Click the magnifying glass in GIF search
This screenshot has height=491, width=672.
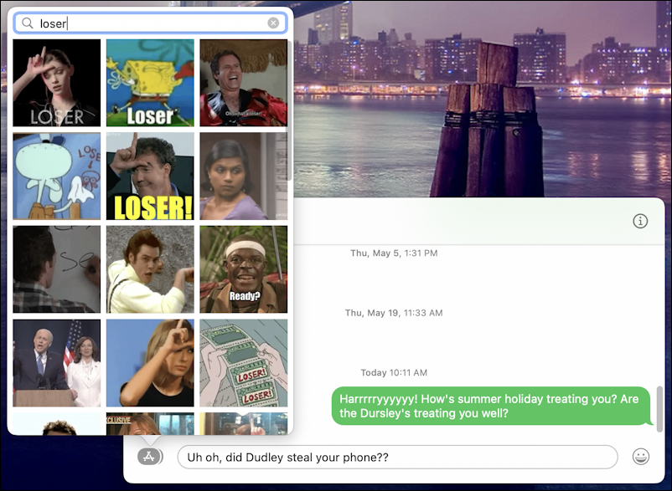click(28, 23)
